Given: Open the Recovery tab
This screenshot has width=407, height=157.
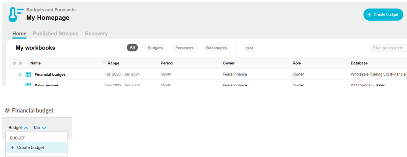Looking at the screenshot, I should click(x=96, y=34).
